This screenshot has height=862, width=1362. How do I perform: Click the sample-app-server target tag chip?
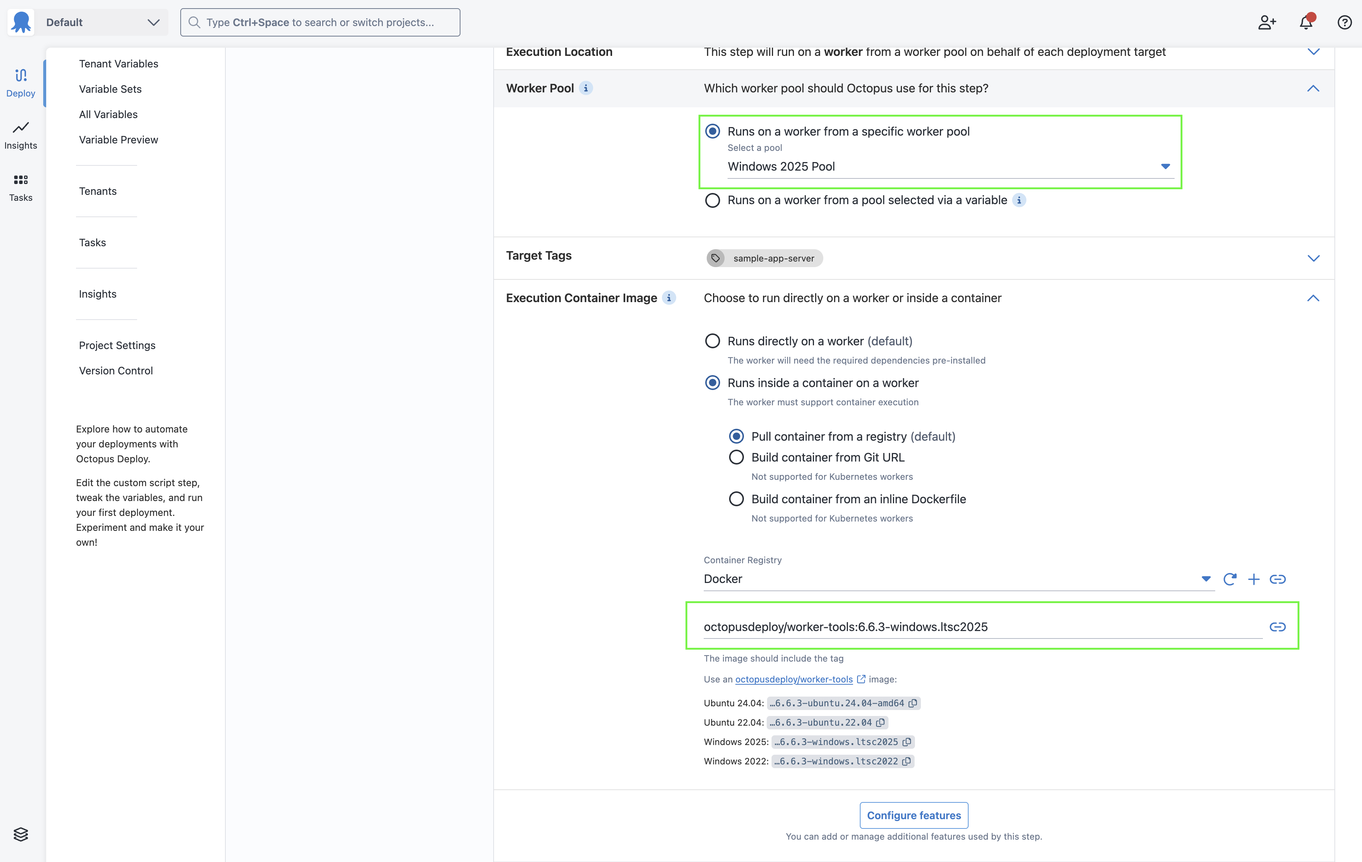(765, 259)
